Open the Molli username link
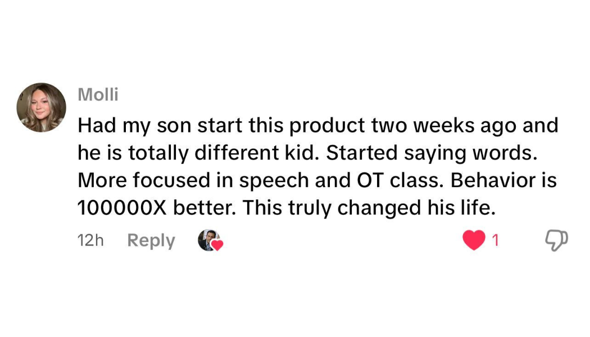The width and height of the screenshot is (590, 337). coord(98,94)
